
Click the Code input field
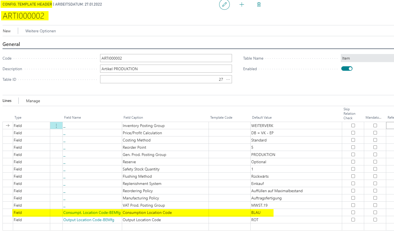click(166, 58)
